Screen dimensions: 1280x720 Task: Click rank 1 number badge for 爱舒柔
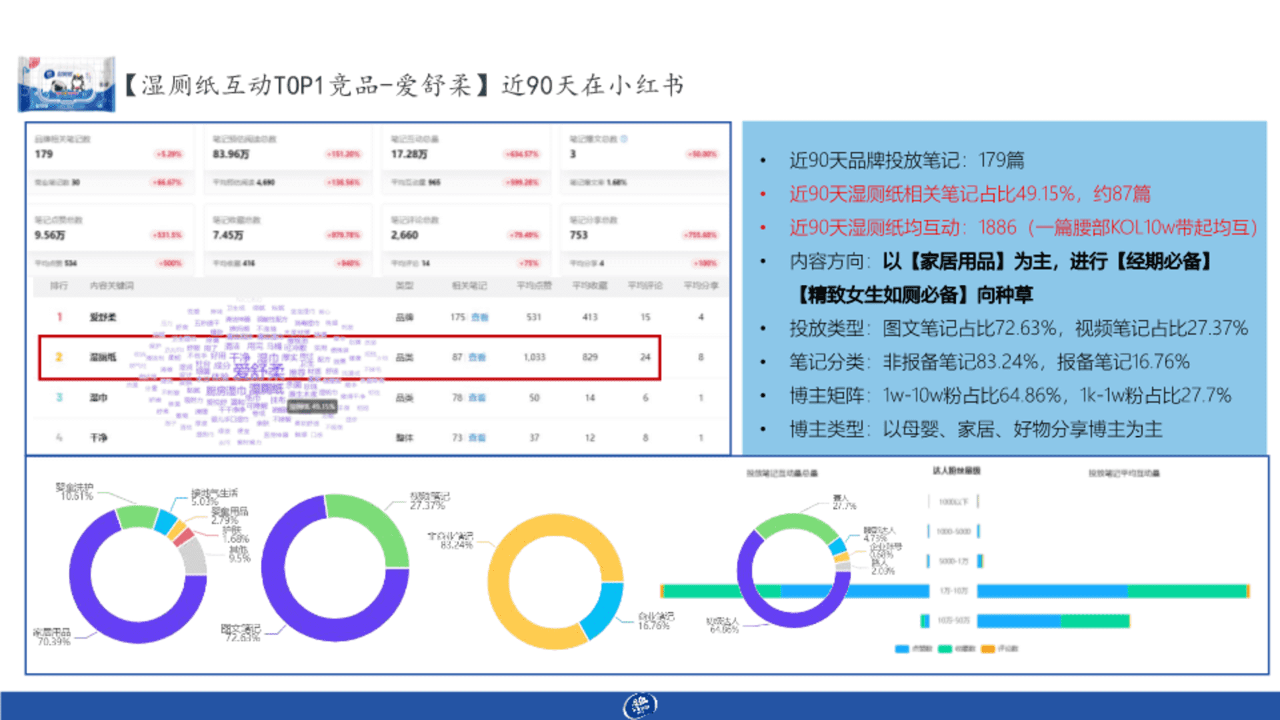point(59,317)
